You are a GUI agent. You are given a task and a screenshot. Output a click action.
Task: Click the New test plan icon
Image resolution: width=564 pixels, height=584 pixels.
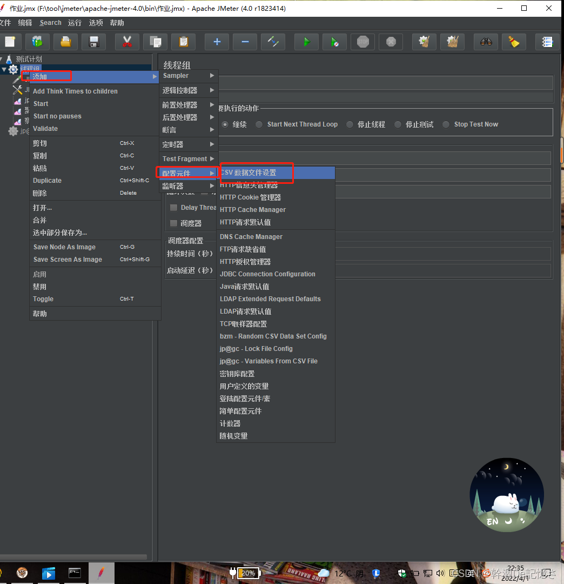point(10,42)
